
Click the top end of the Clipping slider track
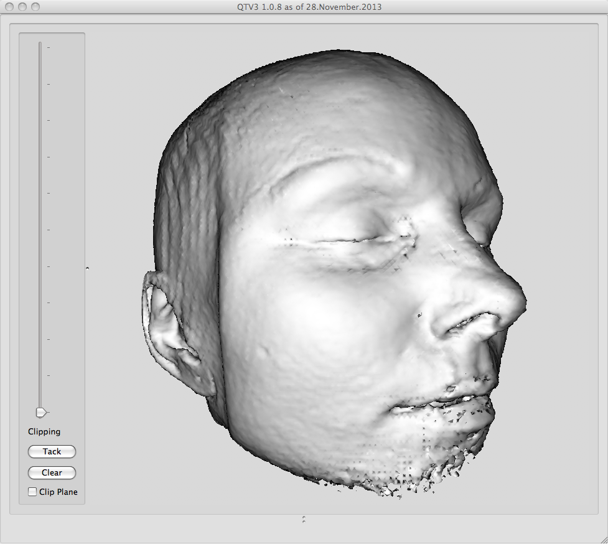pyautogui.click(x=40, y=45)
